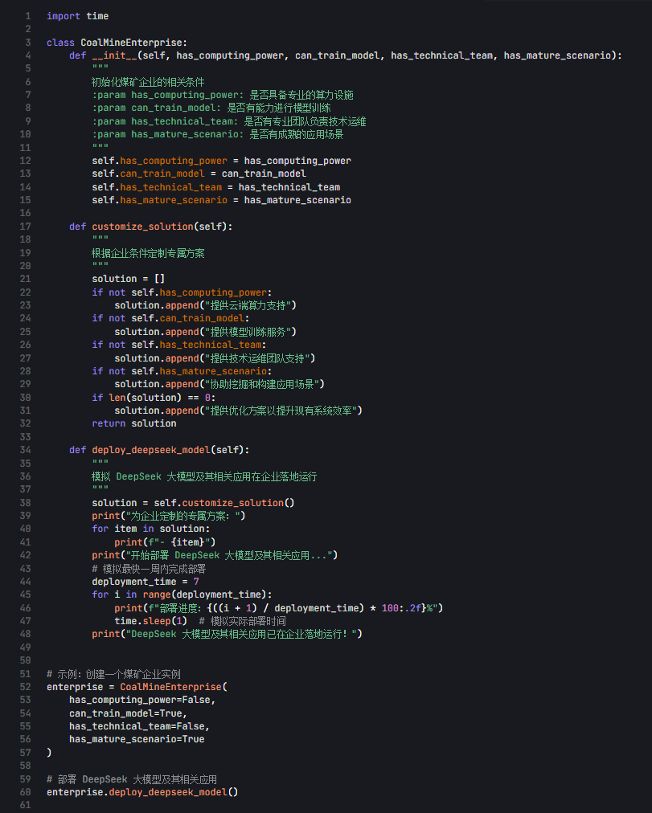Image resolution: width=652 pixels, height=813 pixels.
Task: Click the customize_solution method definition
Action: (x=150, y=227)
